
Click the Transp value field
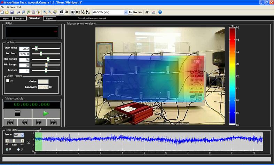(x=24, y=71)
